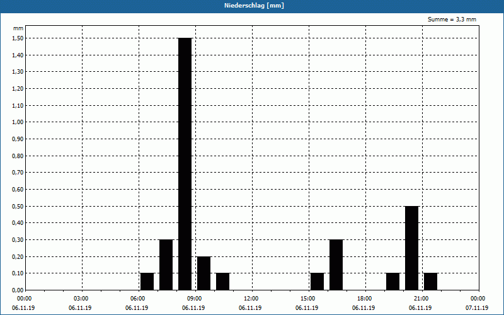Select the 0,20 mm bar just after 09:00
This screenshot has width=504, height=315.
click(203, 273)
